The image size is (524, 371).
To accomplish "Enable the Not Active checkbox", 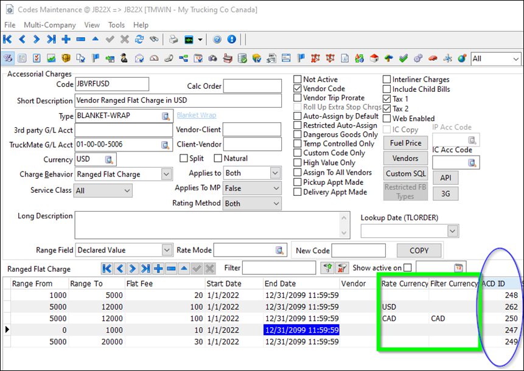I will tap(298, 80).
